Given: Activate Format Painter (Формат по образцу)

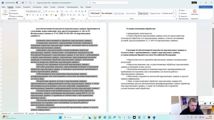Looking at the screenshot, I should click(16, 16).
